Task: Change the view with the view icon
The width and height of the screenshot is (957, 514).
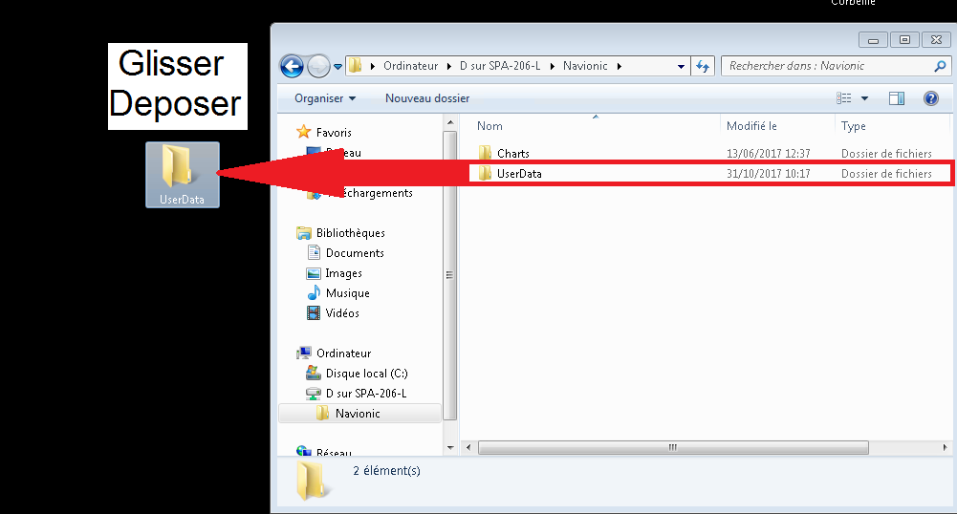Action: point(844,98)
